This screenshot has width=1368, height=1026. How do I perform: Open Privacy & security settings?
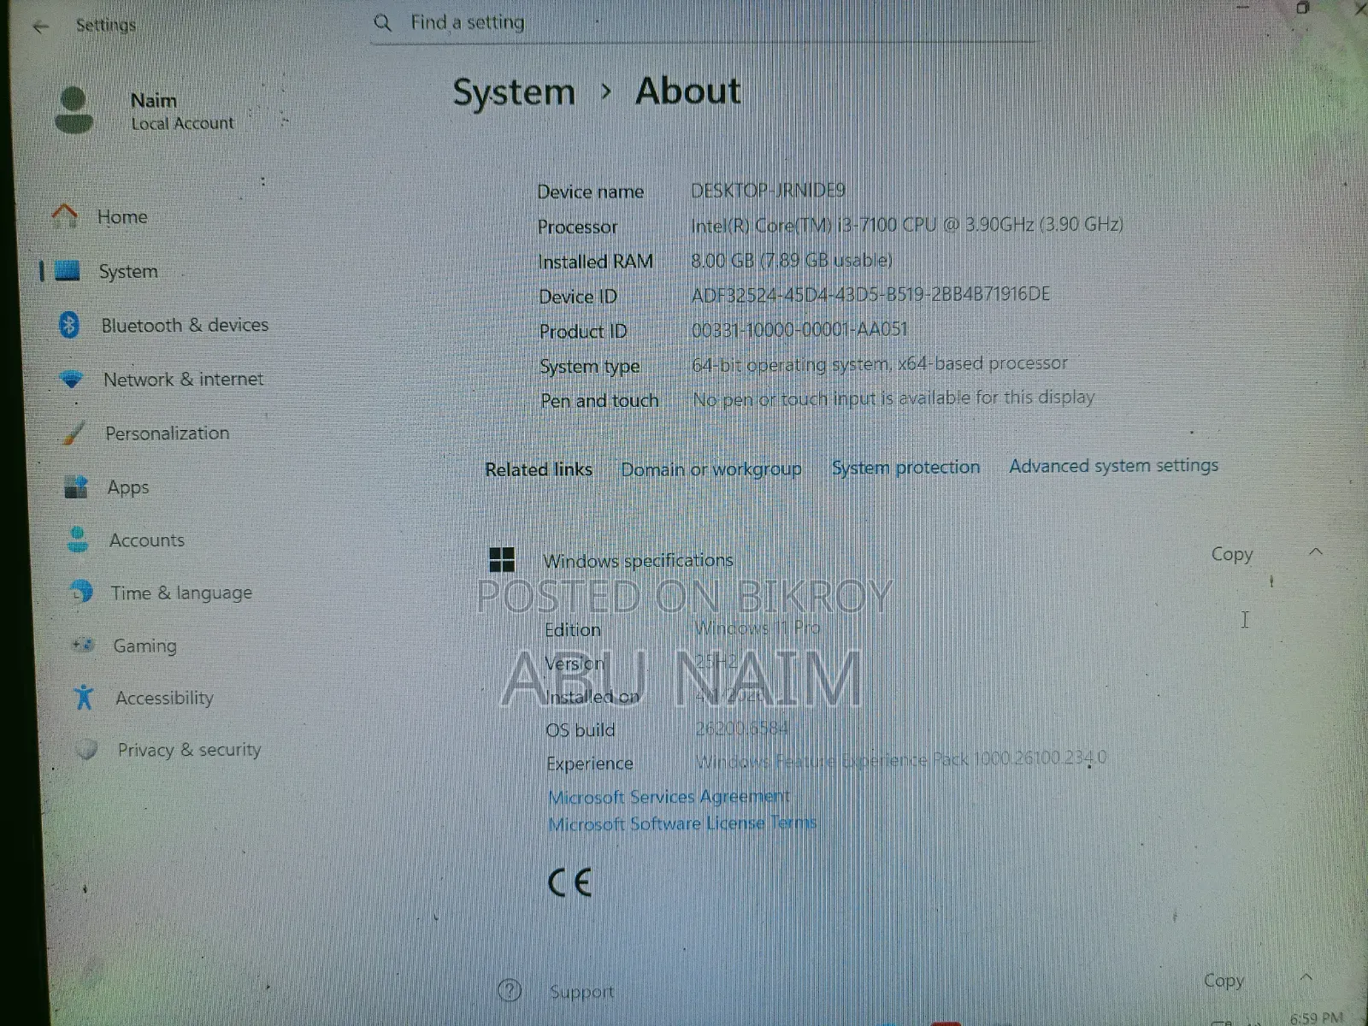pos(189,750)
